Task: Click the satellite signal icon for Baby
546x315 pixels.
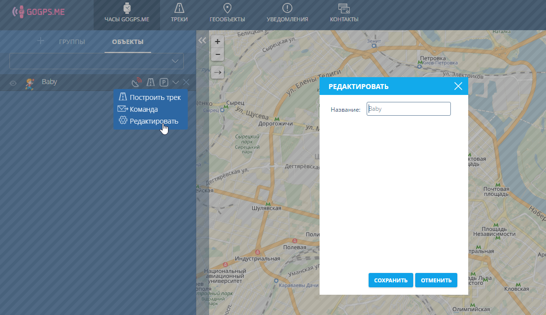Action: pos(137,83)
